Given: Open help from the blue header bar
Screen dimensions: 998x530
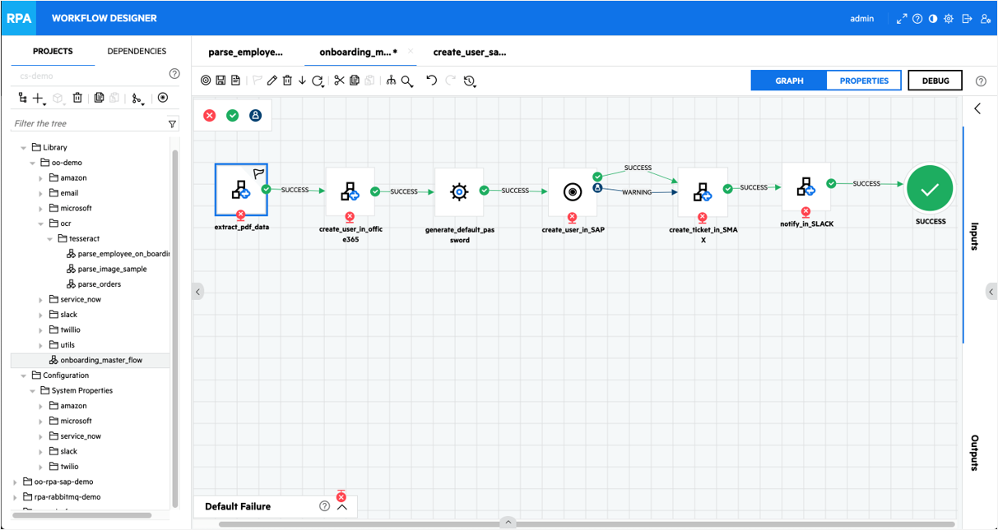Looking at the screenshot, I should 917,19.
